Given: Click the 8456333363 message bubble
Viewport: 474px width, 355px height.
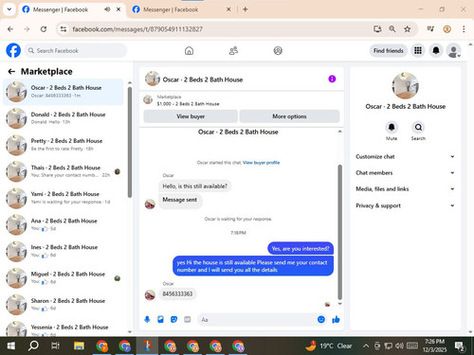Looking at the screenshot, I should click(x=177, y=293).
